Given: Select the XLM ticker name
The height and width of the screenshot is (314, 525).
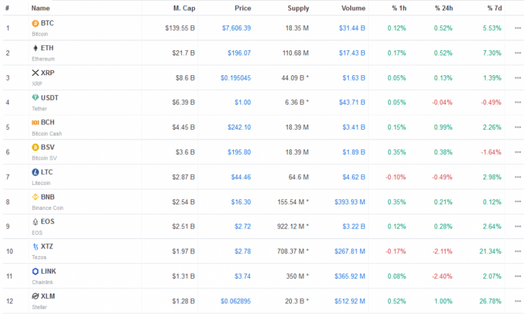Looking at the screenshot, I should pos(48,296).
